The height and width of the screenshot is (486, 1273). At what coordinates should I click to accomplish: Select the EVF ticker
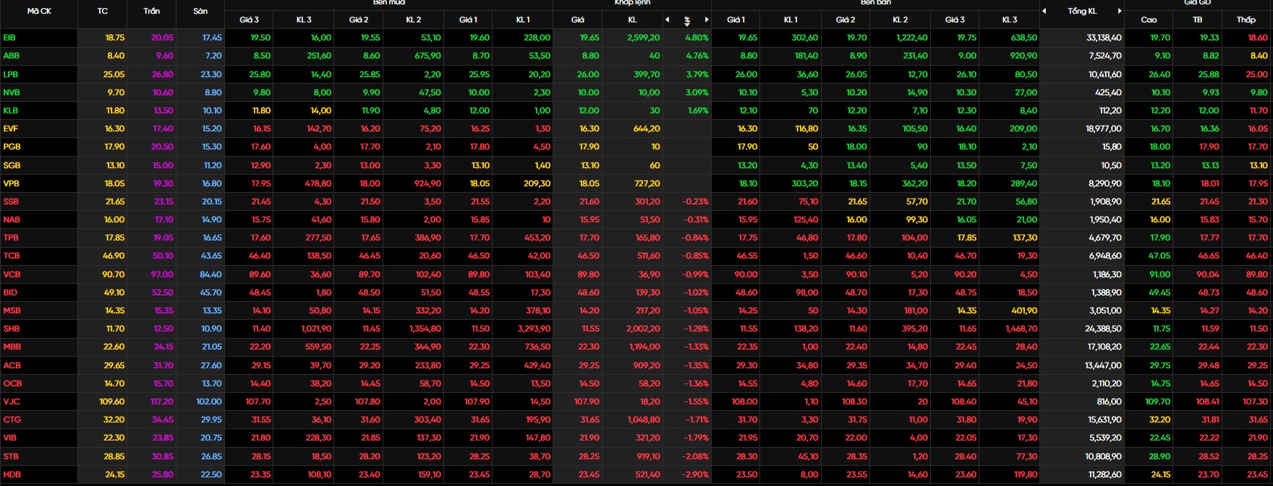pyautogui.click(x=10, y=129)
